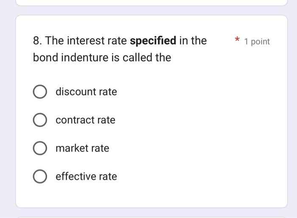
Task: Click the 'contract rate' answer label text
Action: [85, 120]
